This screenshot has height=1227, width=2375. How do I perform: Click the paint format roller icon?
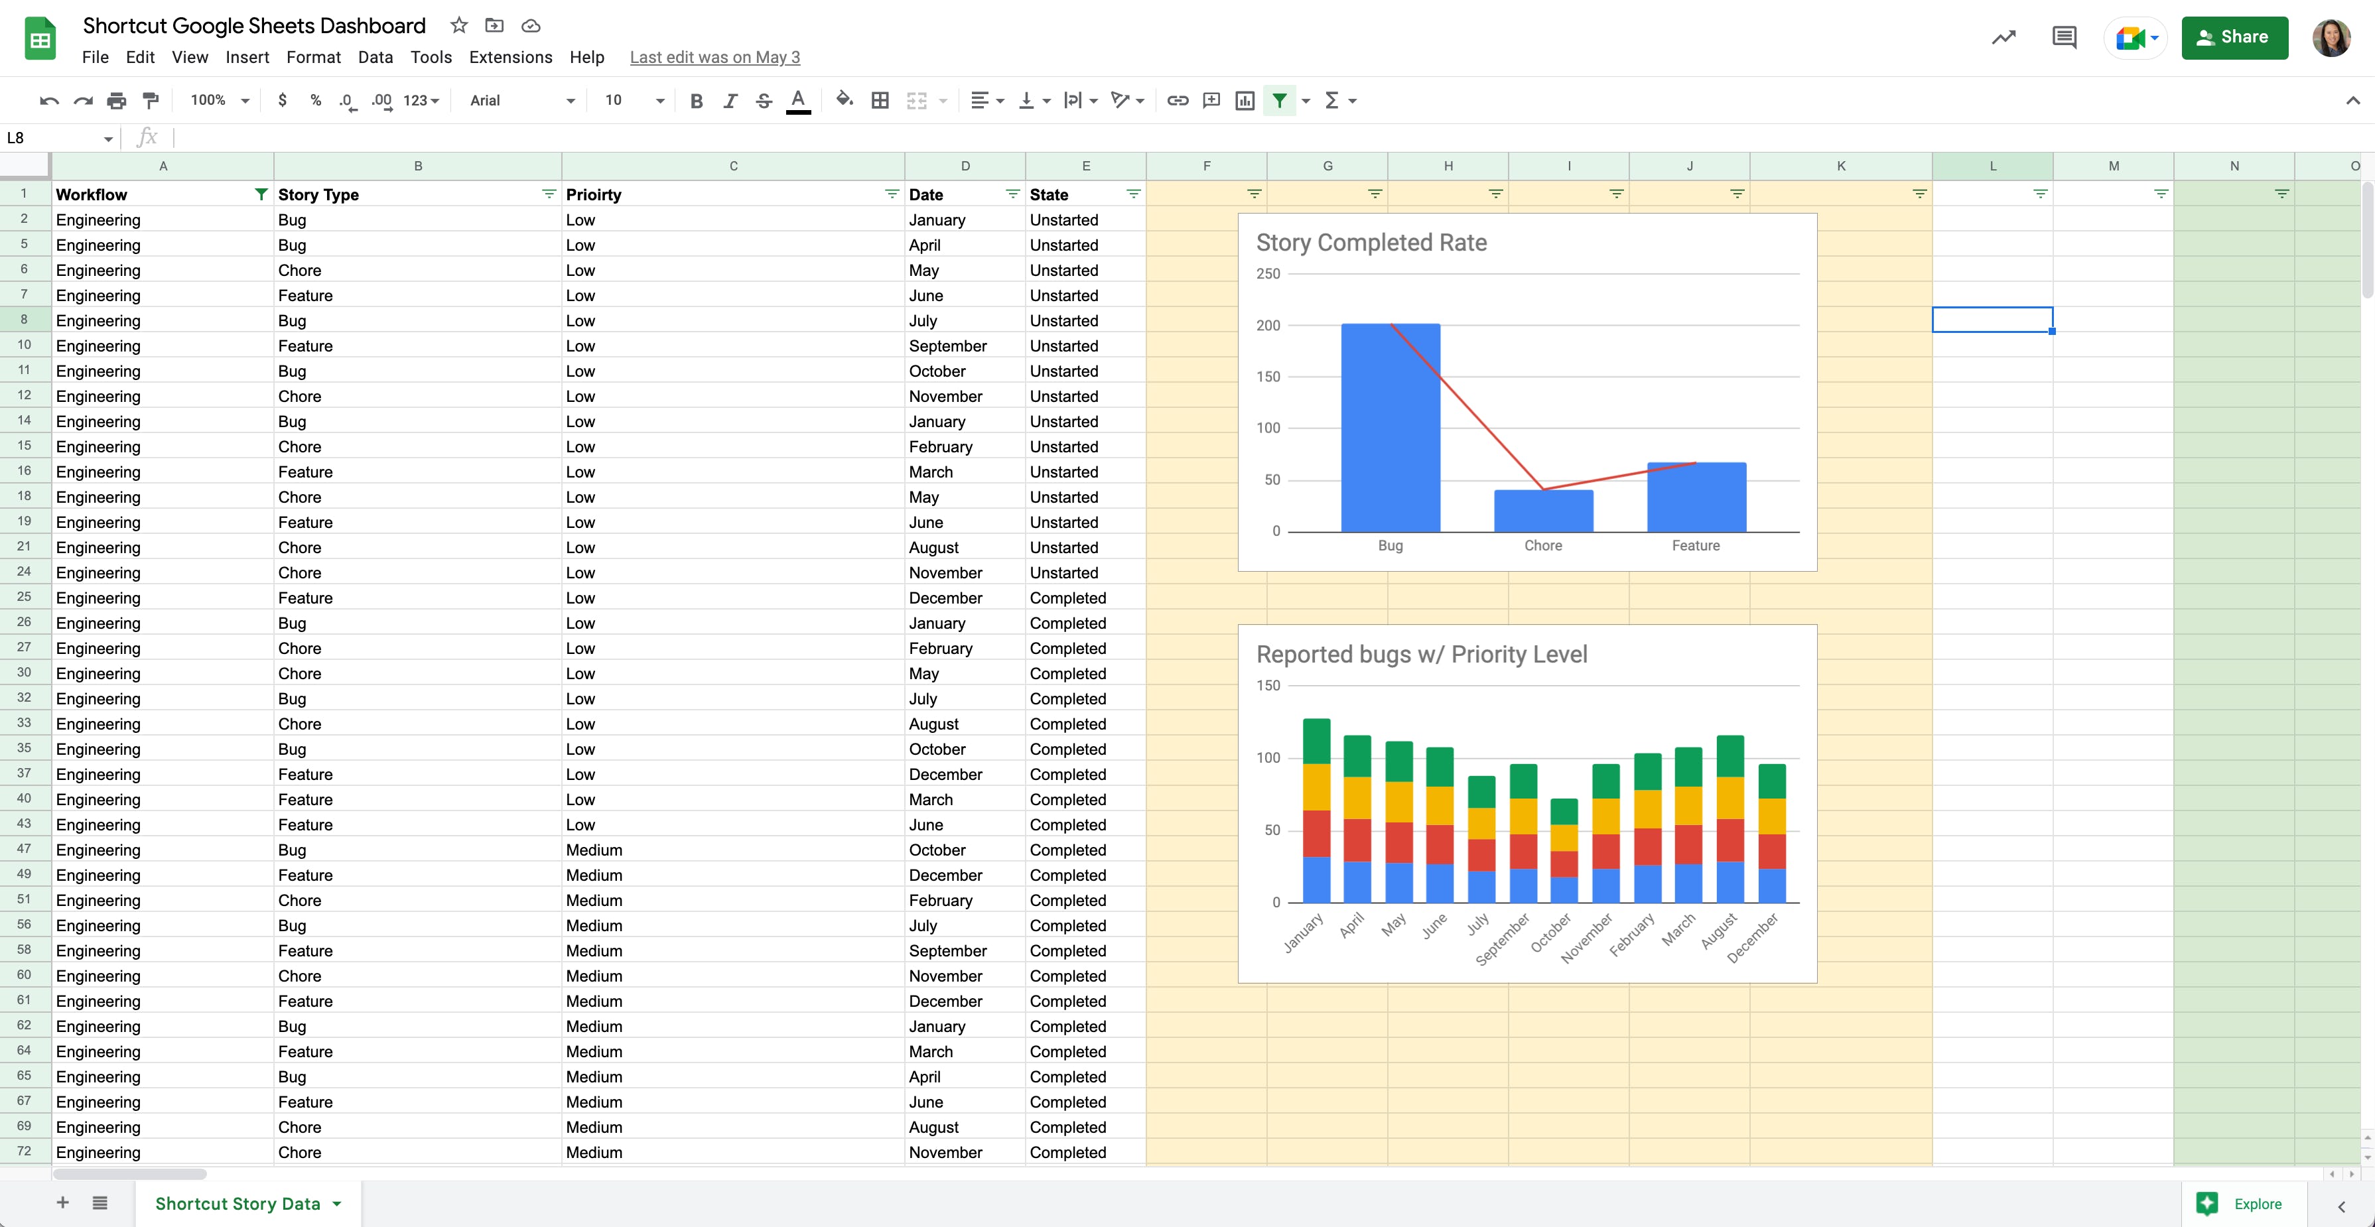pyautogui.click(x=151, y=101)
